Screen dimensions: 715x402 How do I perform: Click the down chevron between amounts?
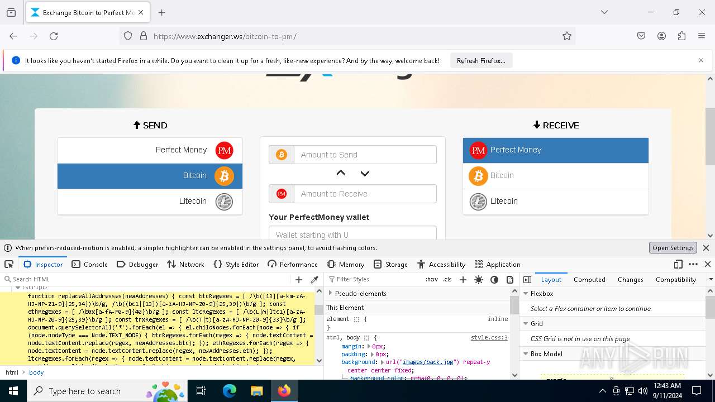point(365,174)
